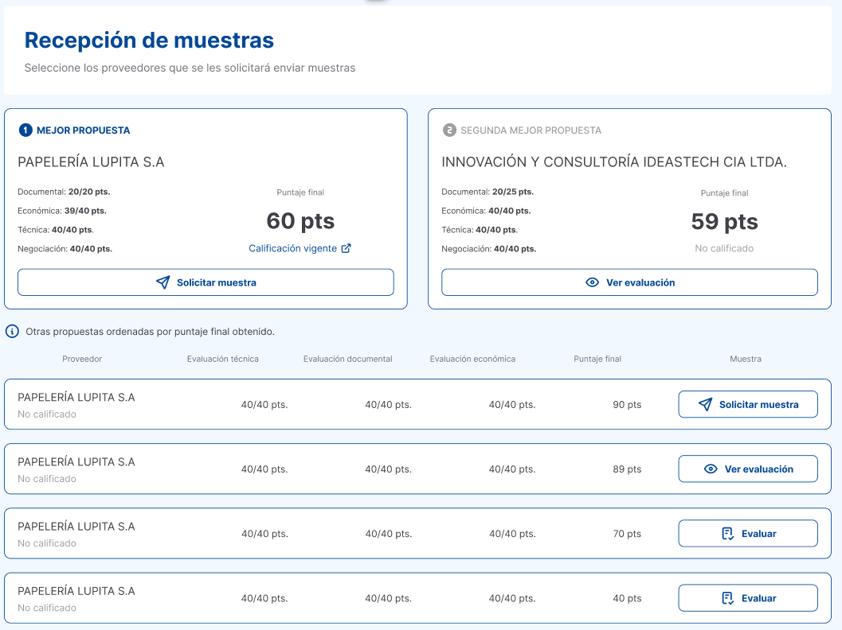Click external-link icon beside Calificación vigente

click(346, 248)
